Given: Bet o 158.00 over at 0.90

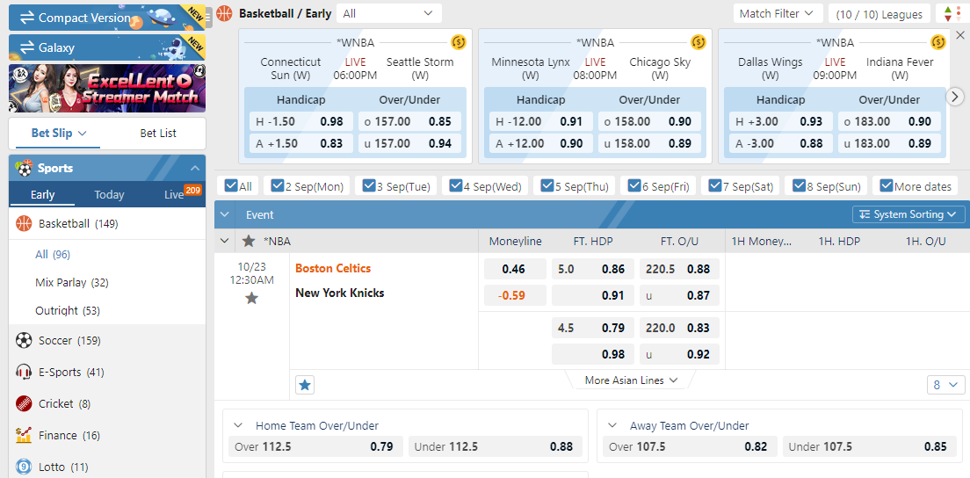Looking at the screenshot, I should [649, 121].
